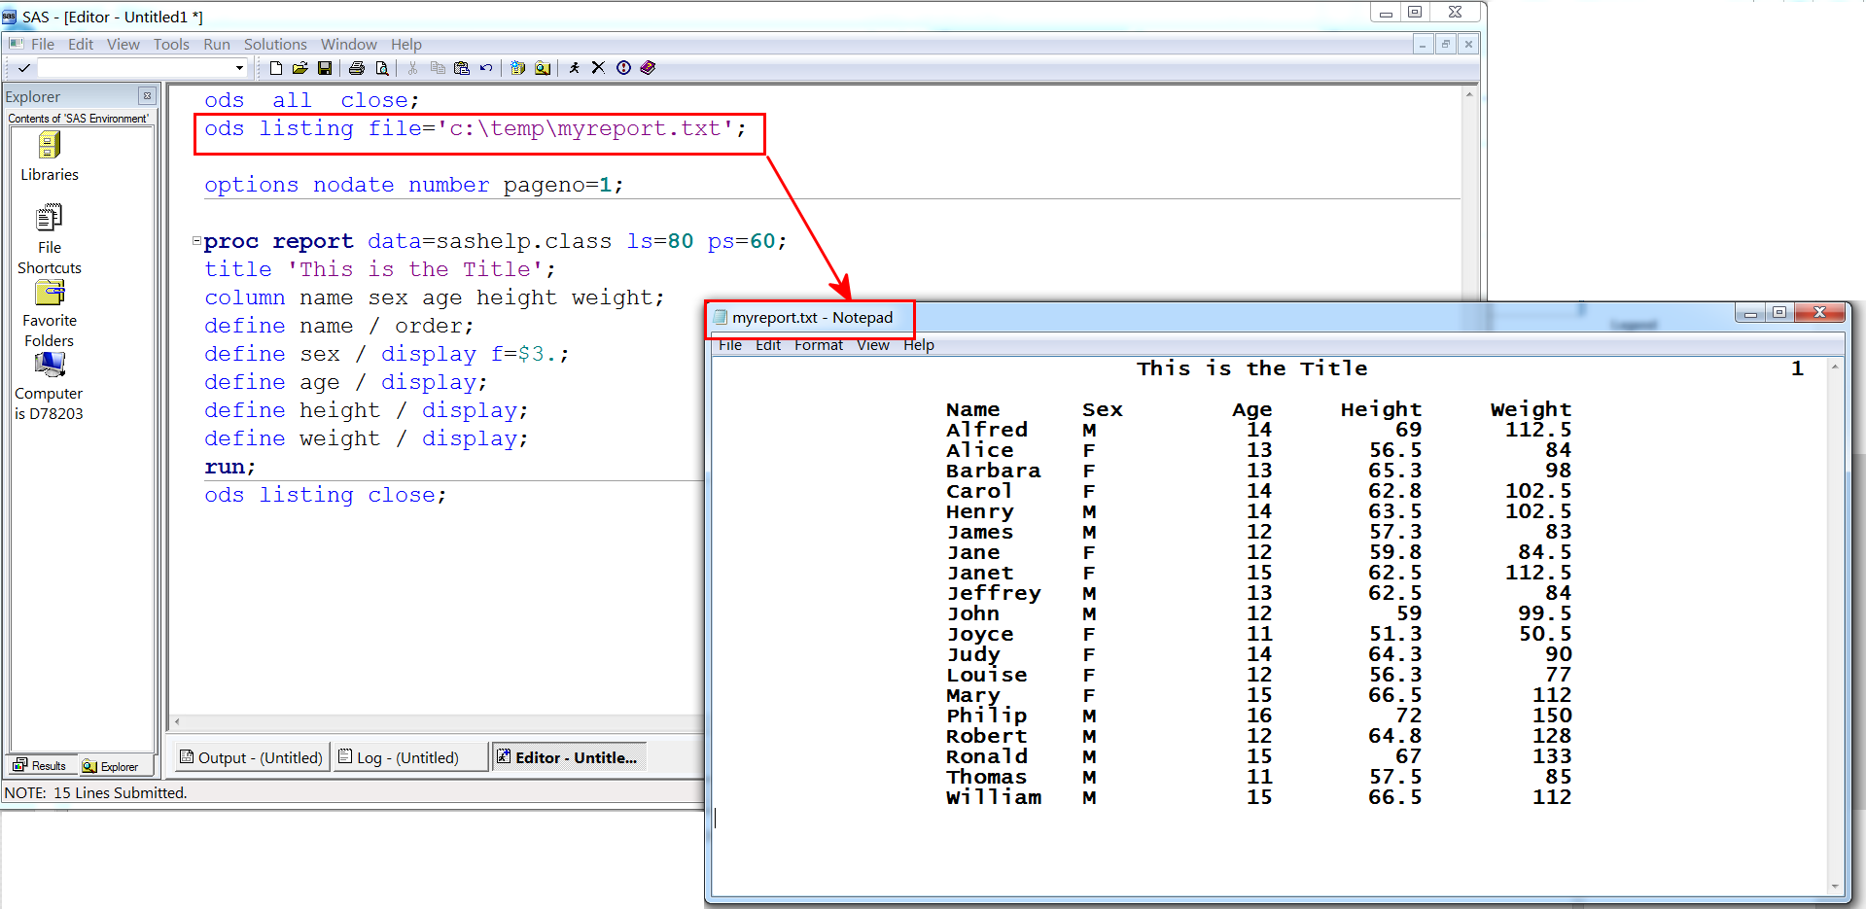
Task: Submit the program with the running-man icon
Action: (x=574, y=67)
